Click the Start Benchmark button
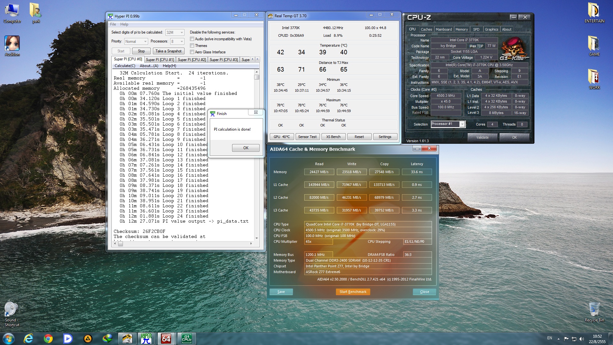This screenshot has width=613, height=345. tap(353, 292)
